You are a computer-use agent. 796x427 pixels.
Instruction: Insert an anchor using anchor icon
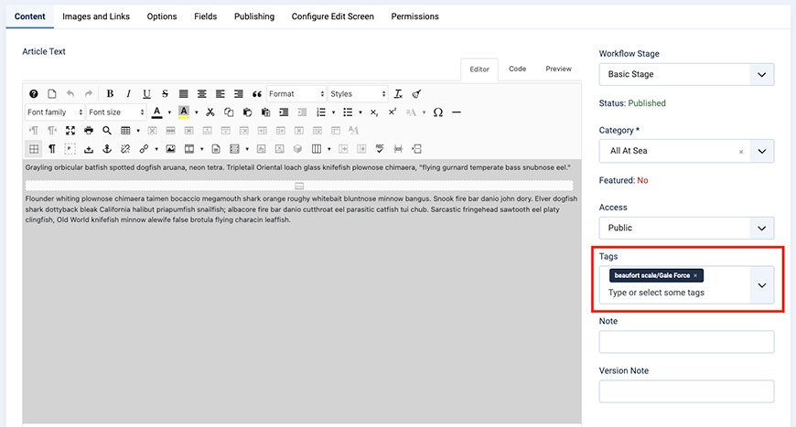pyautogui.click(x=106, y=149)
